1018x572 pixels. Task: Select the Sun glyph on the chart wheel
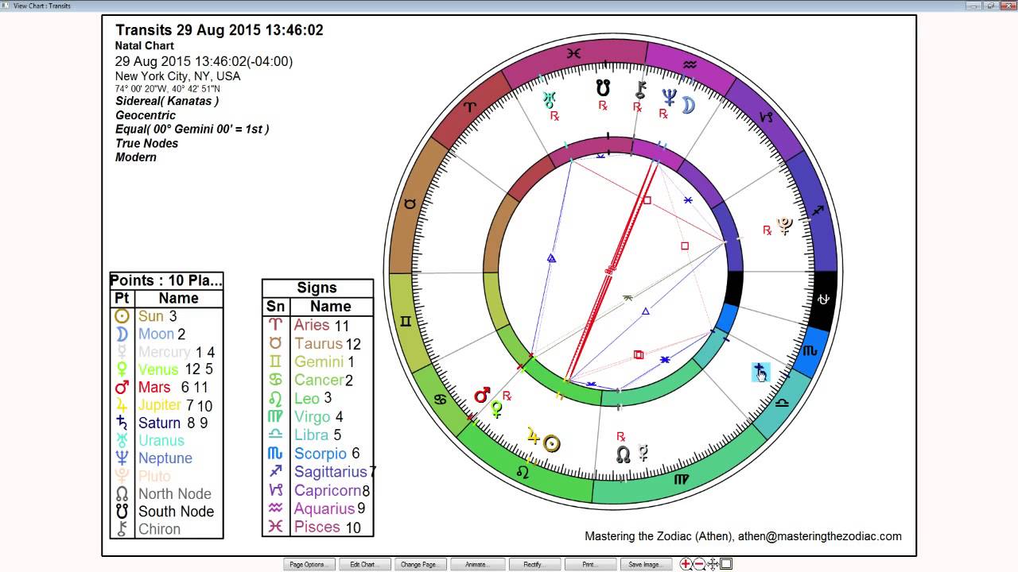552,443
